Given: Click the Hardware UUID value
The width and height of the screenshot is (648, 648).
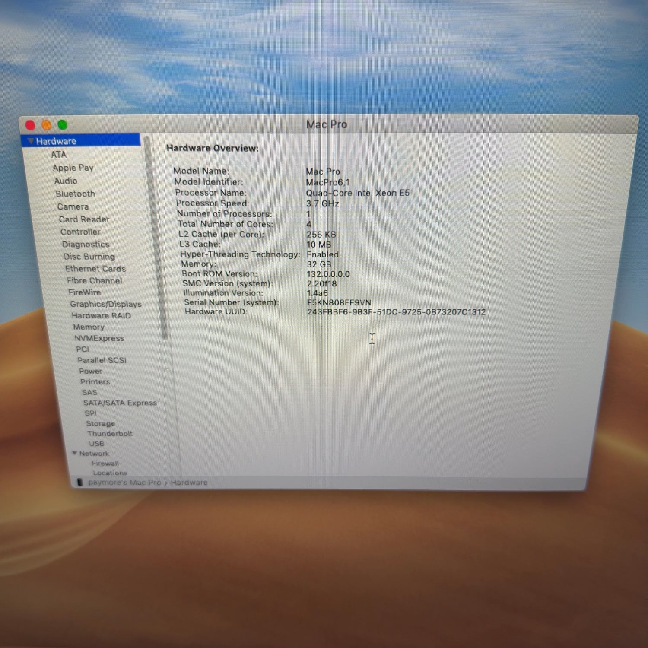Looking at the screenshot, I should 397,312.
